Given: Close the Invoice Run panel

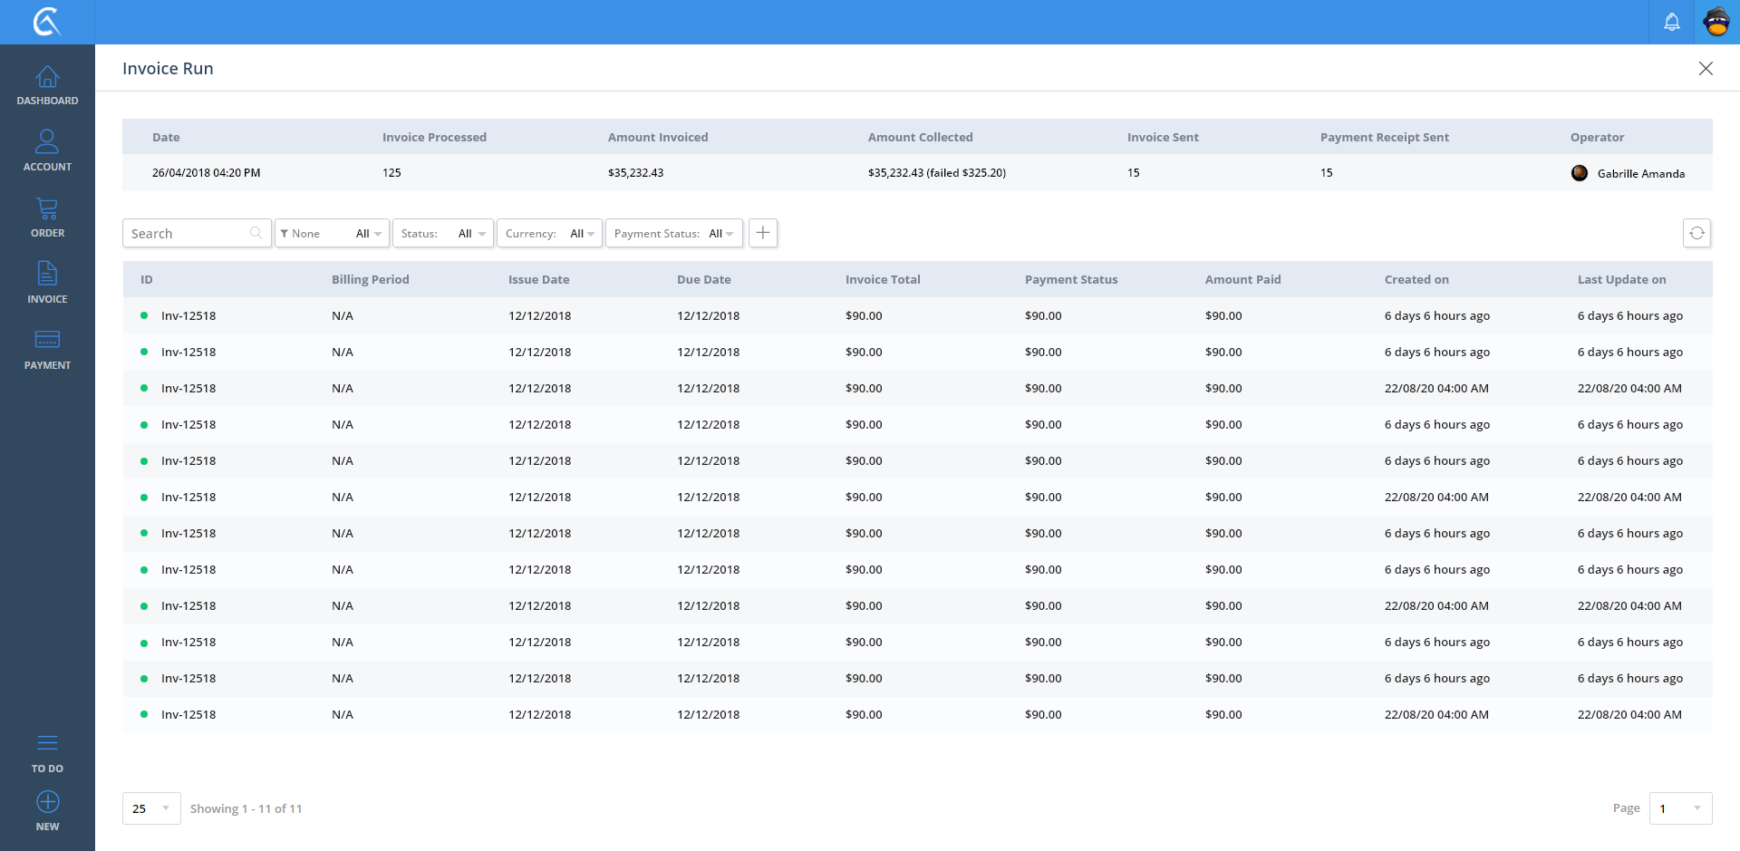Looking at the screenshot, I should click(1705, 69).
